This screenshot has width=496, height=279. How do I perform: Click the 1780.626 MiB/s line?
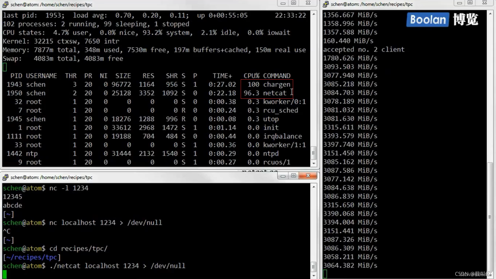350,58
